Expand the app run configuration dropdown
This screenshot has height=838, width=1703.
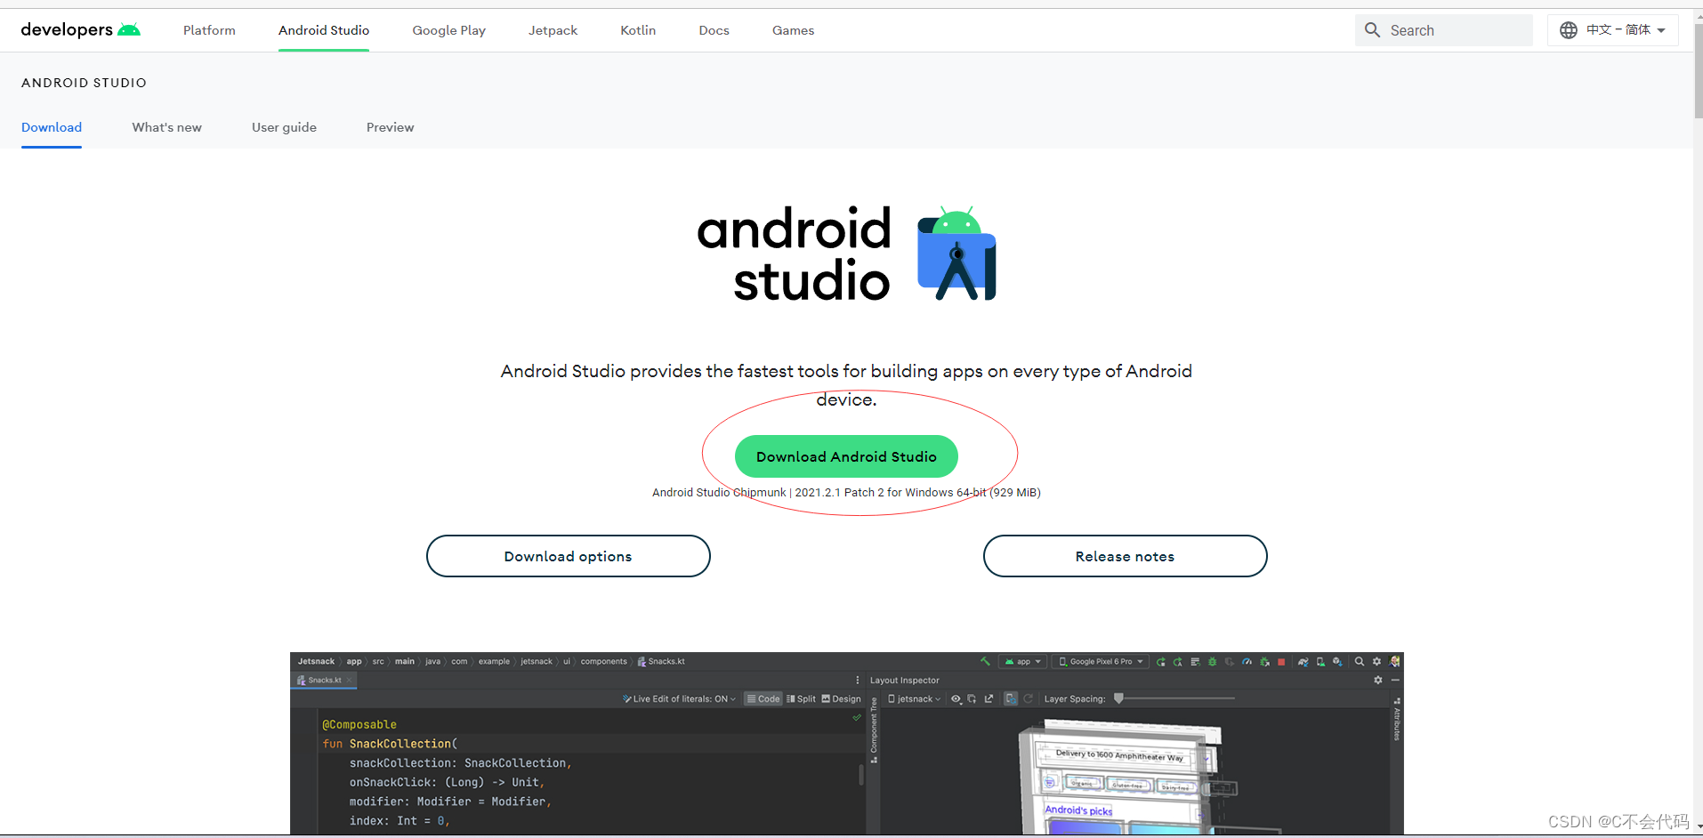1023,662
